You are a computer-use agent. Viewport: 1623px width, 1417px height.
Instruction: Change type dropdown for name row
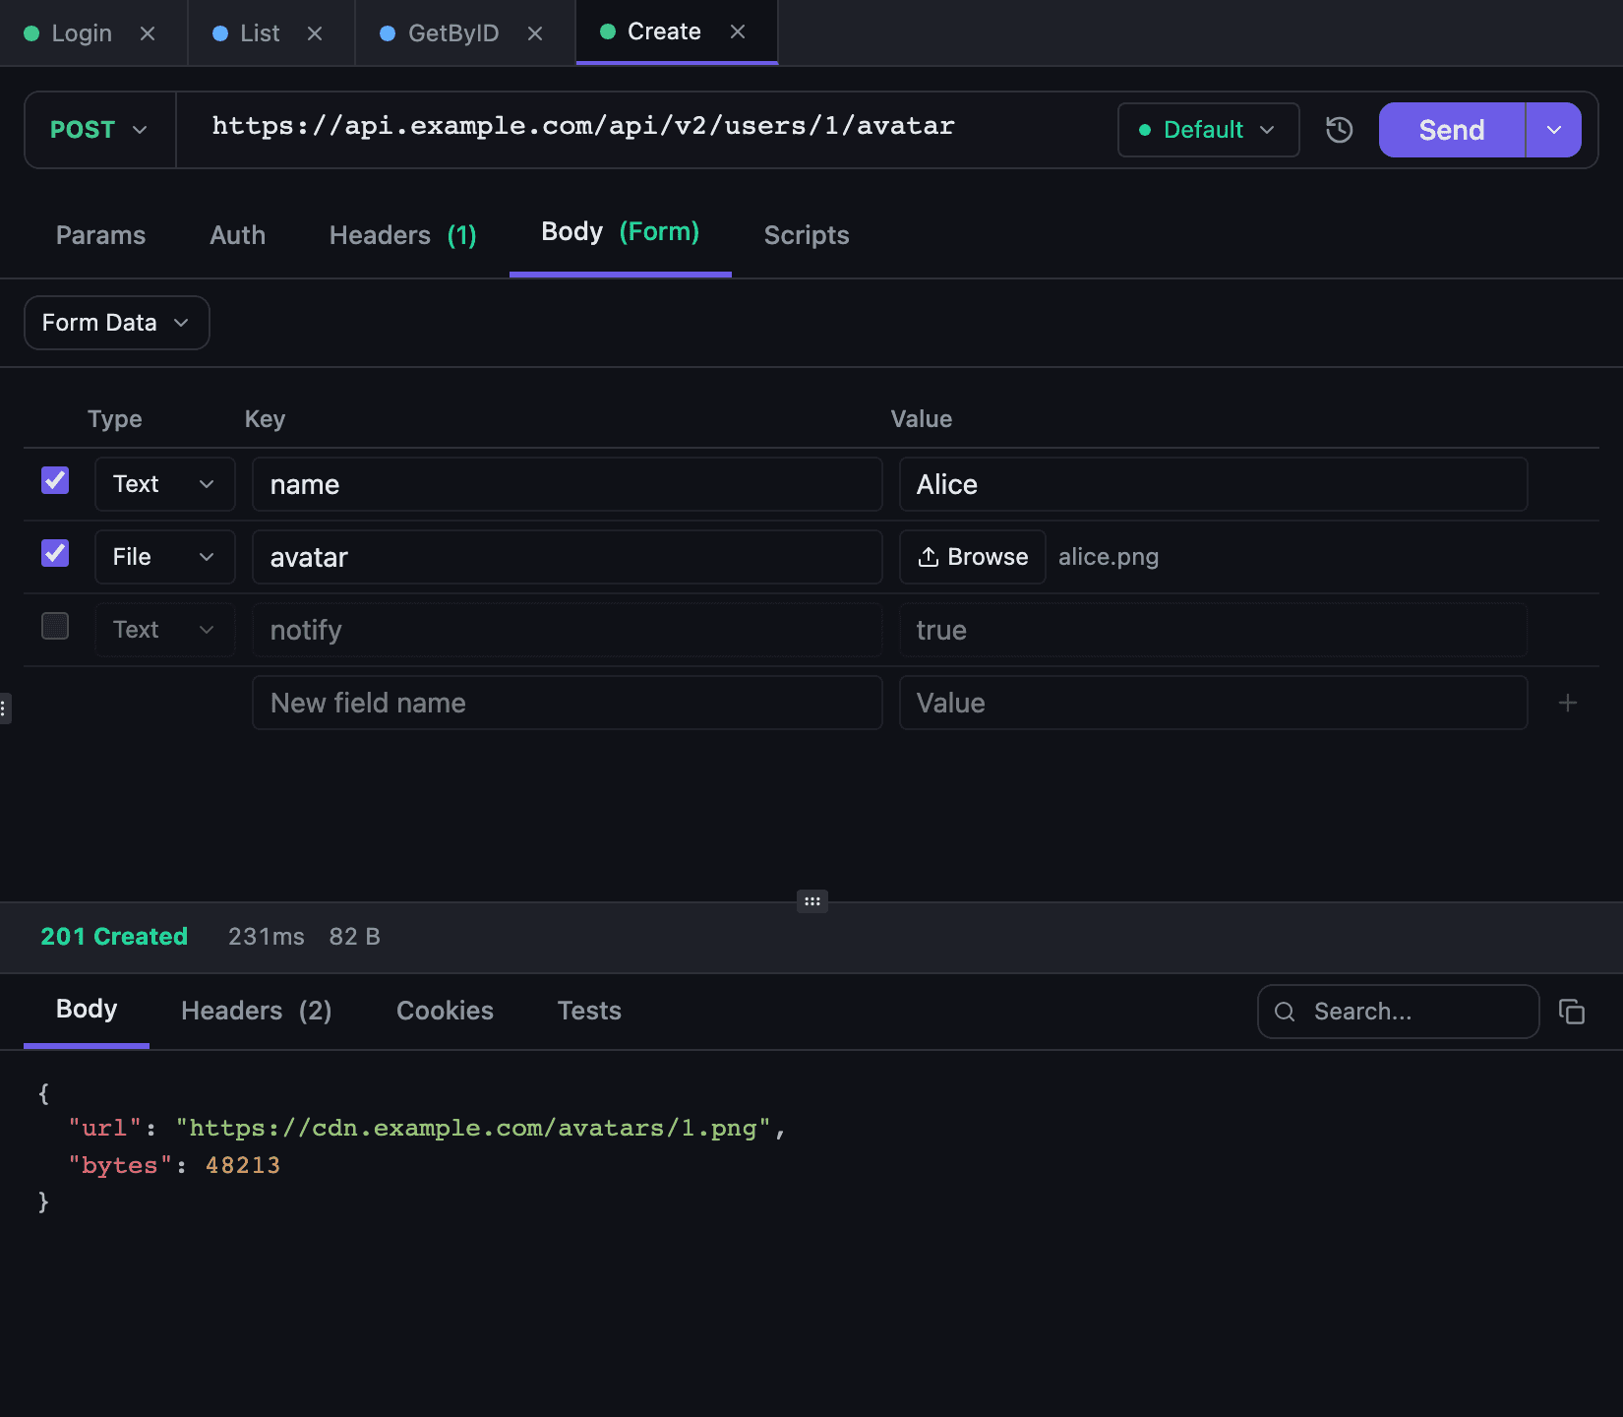tap(164, 484)
